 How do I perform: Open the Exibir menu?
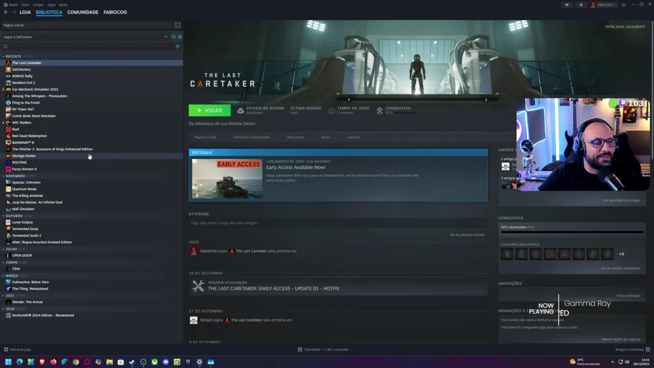click(26, 5)
